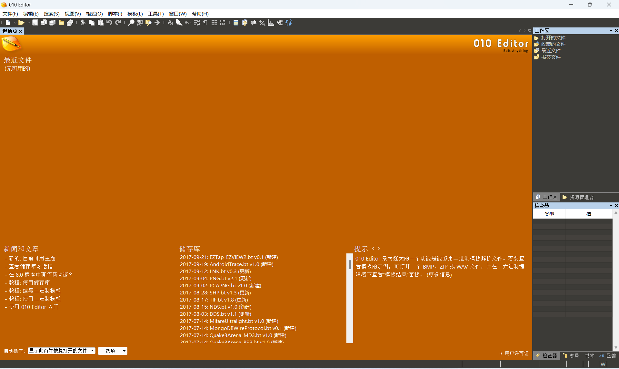The width and height of the screenshot is (619, 369).
Task: Open the 选项 dropdown
Action: [113, 351]
